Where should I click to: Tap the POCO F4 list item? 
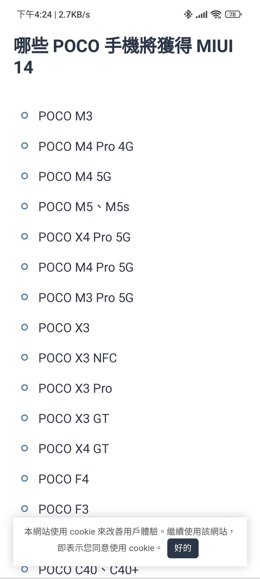point(64,479)
